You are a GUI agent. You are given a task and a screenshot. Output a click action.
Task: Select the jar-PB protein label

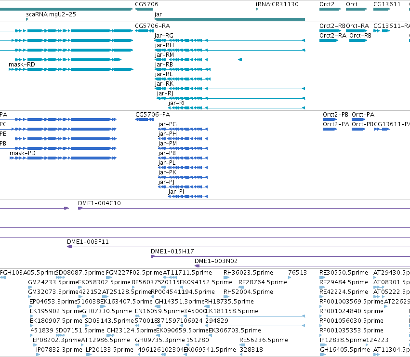pos(167,153)
